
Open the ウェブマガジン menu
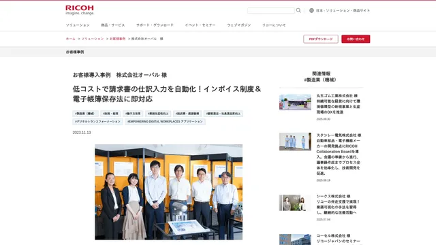coord(239,25)
